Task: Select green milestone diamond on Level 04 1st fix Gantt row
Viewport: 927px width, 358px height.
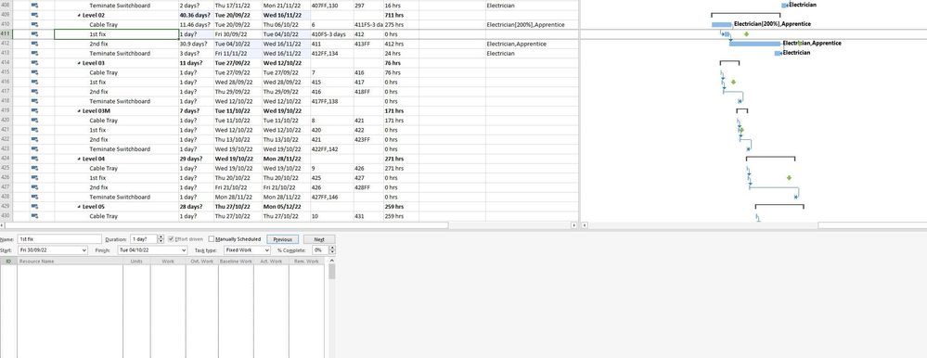Action: [789, 177]
